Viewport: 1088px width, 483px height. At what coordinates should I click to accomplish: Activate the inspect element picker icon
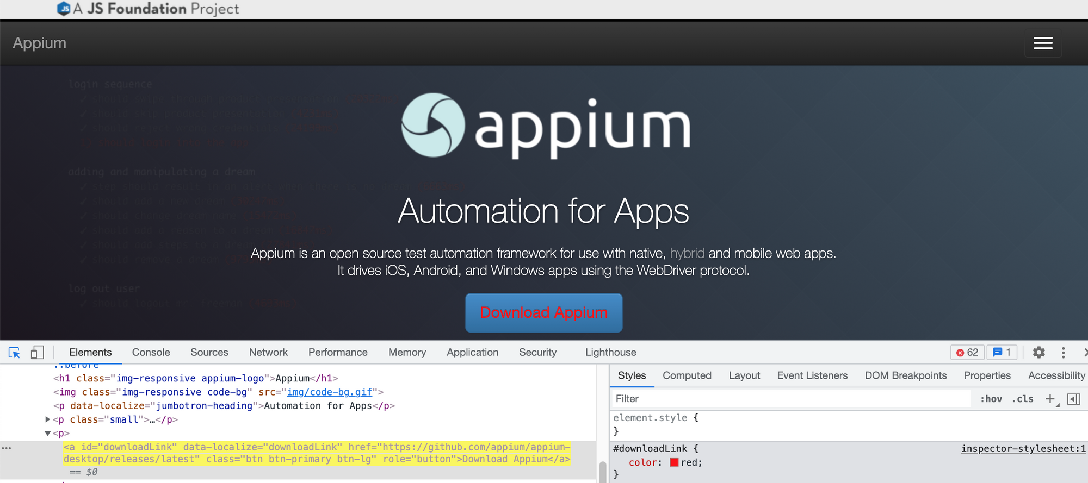click(x=15, y=353)
